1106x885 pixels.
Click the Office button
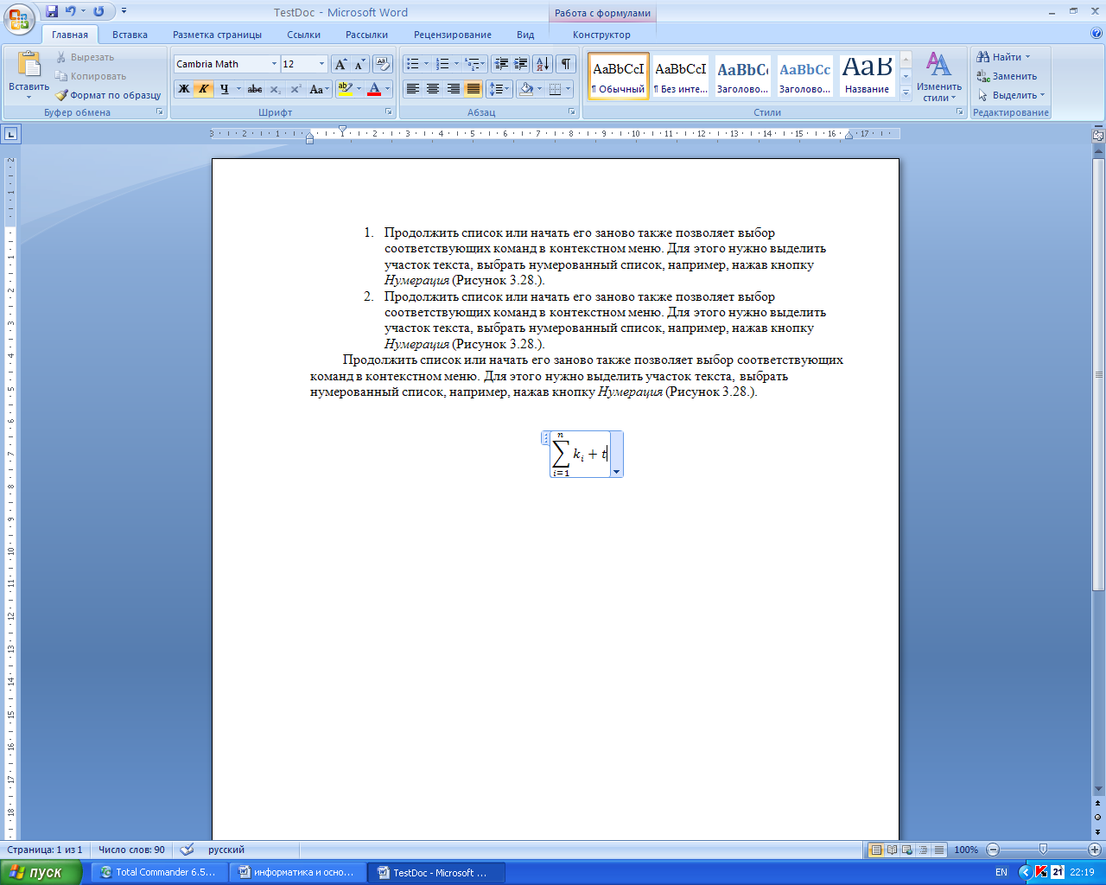coord(19,19)
